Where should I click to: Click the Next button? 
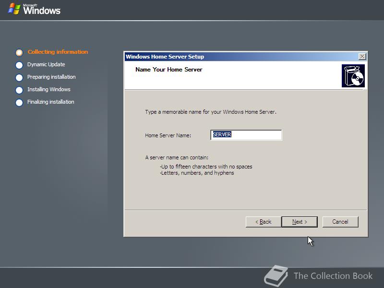point(300,222)
